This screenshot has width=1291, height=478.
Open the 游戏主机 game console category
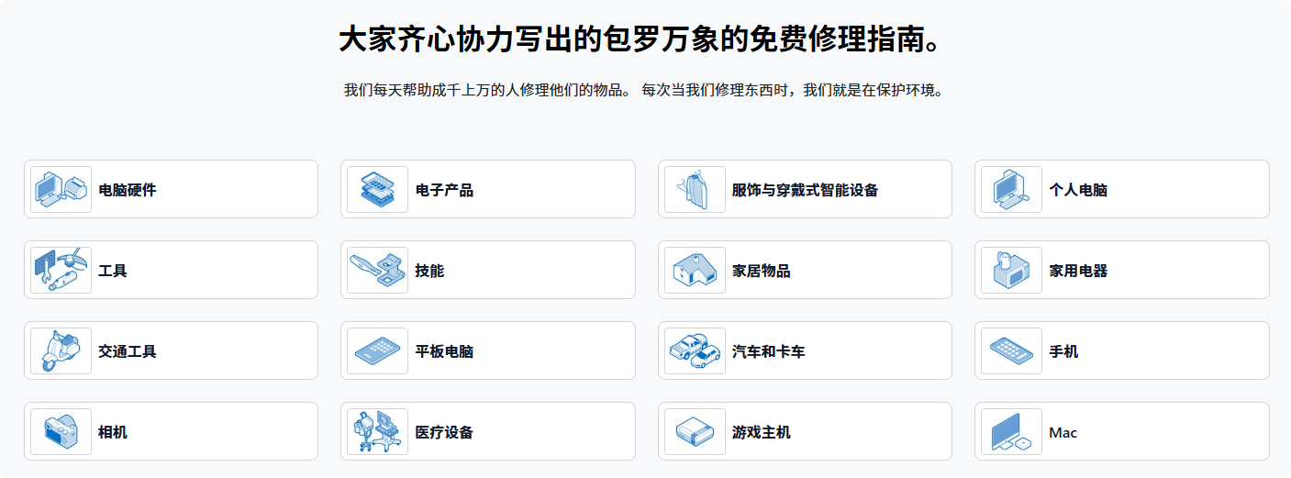[x=761, y=432]
